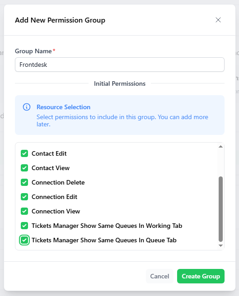Uncheck the Contact Edit permission
This screenshot has height=296, width=239.
click(24, 153)
